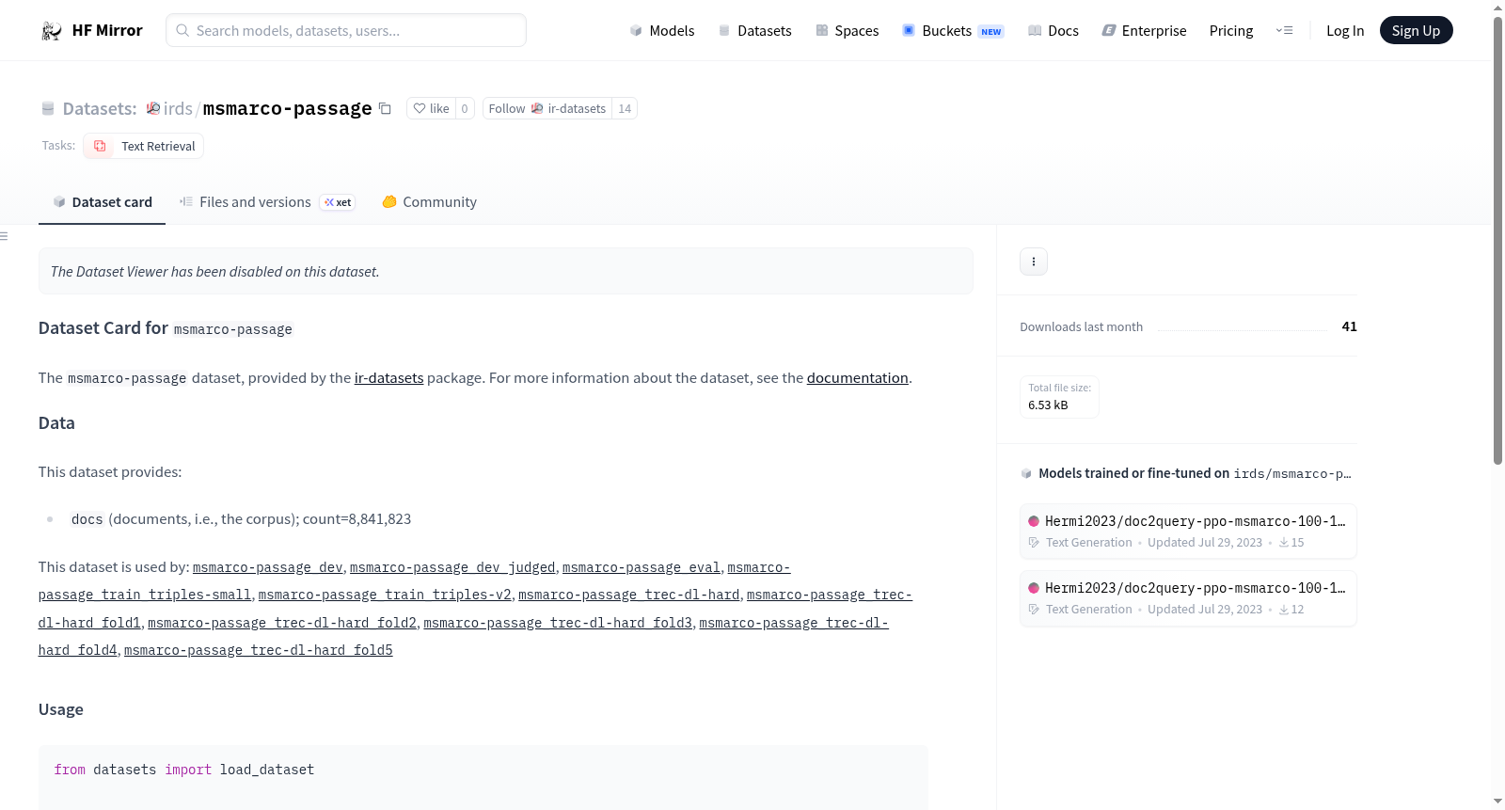Image resolution: width=1505 pixels, height=810 pixels.
Task: Switch to the Community tab
Action: (430, 202)
